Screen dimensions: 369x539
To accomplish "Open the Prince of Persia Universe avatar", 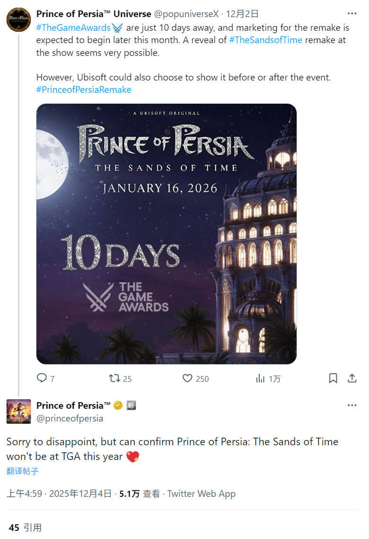I will [x=18, y=19].
